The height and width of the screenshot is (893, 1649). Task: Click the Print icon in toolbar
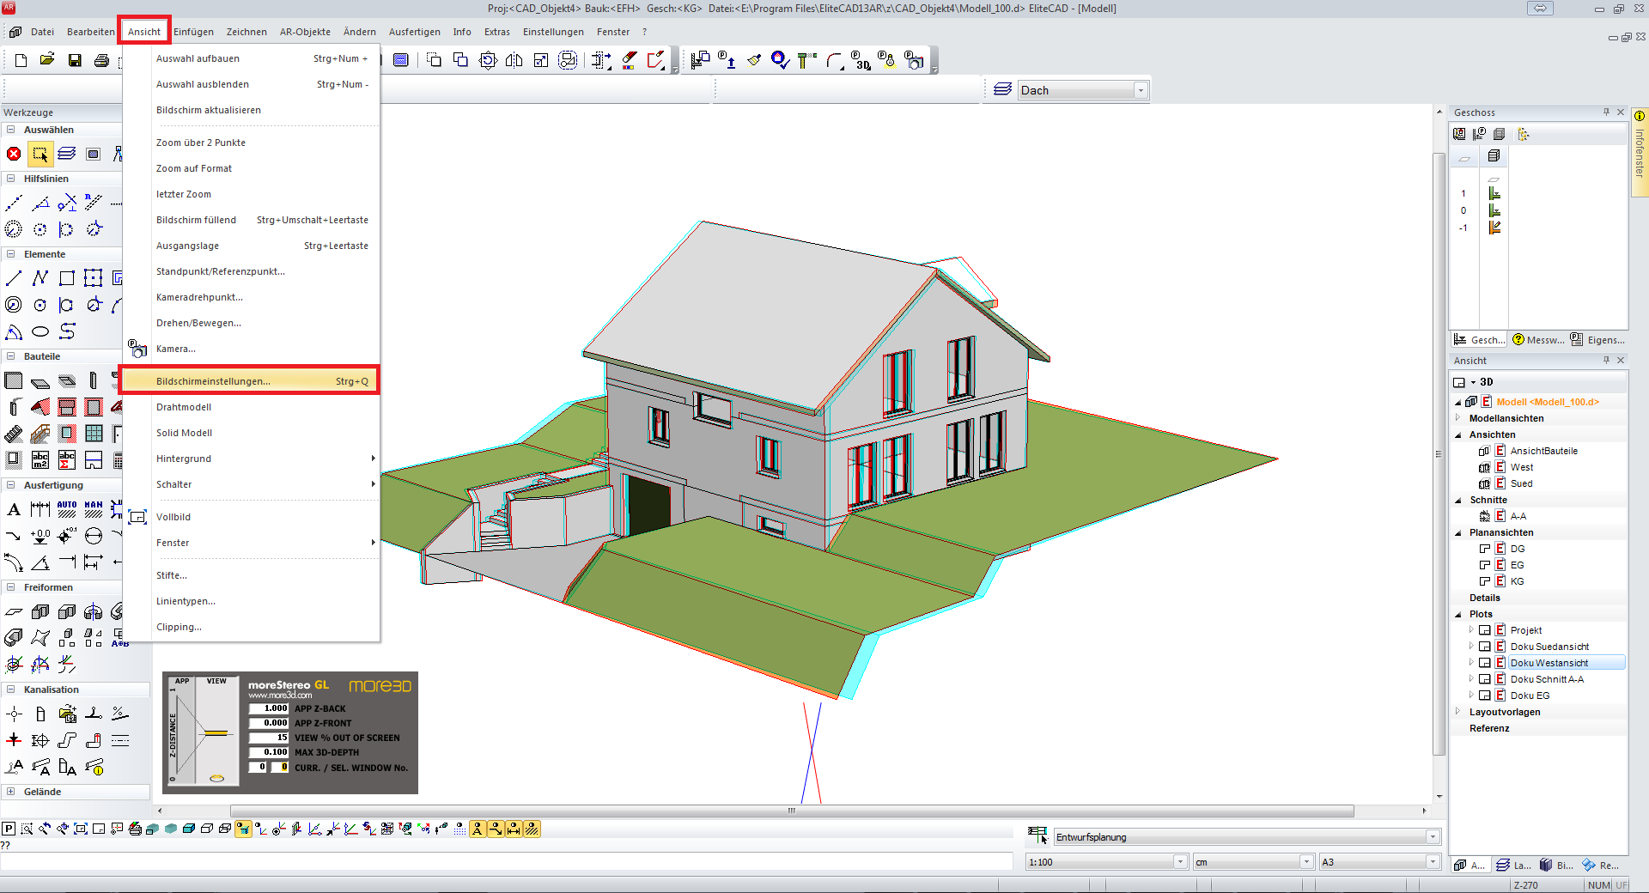[x=101, y=60]
